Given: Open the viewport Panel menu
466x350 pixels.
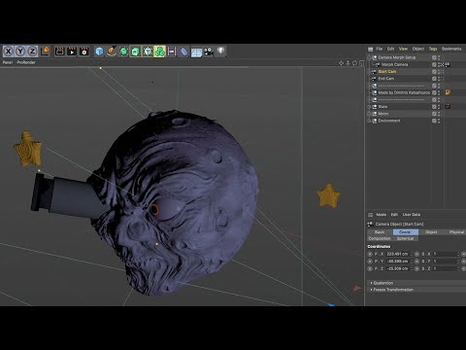Looking at the screenshot, I should [x=8, y=62].
